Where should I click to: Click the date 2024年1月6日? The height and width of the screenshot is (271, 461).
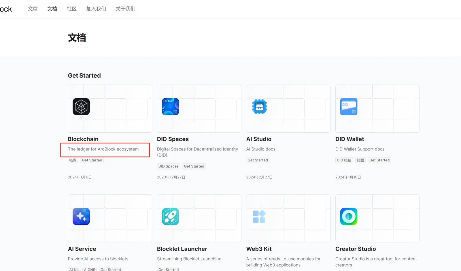(80, 177)
